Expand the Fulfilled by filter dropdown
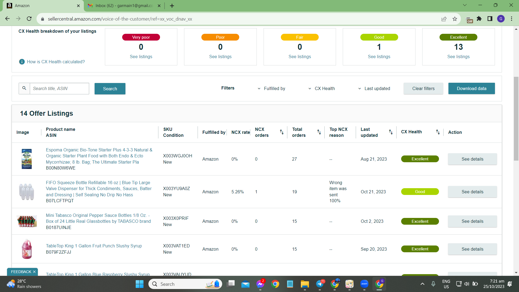Image resolution: width=519 pixels, height=292 pixels. point(272,88)
